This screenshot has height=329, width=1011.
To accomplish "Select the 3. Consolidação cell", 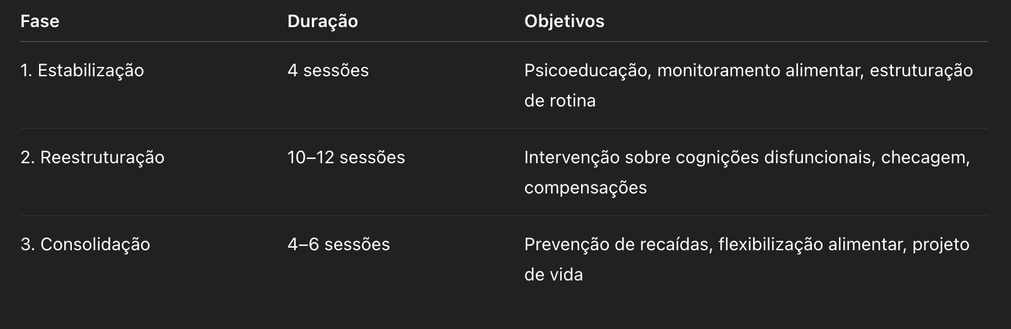I will point(85,244).
